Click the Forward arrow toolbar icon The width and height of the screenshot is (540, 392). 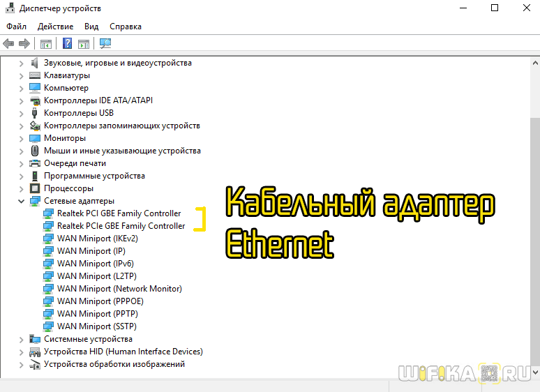point(24,44)
